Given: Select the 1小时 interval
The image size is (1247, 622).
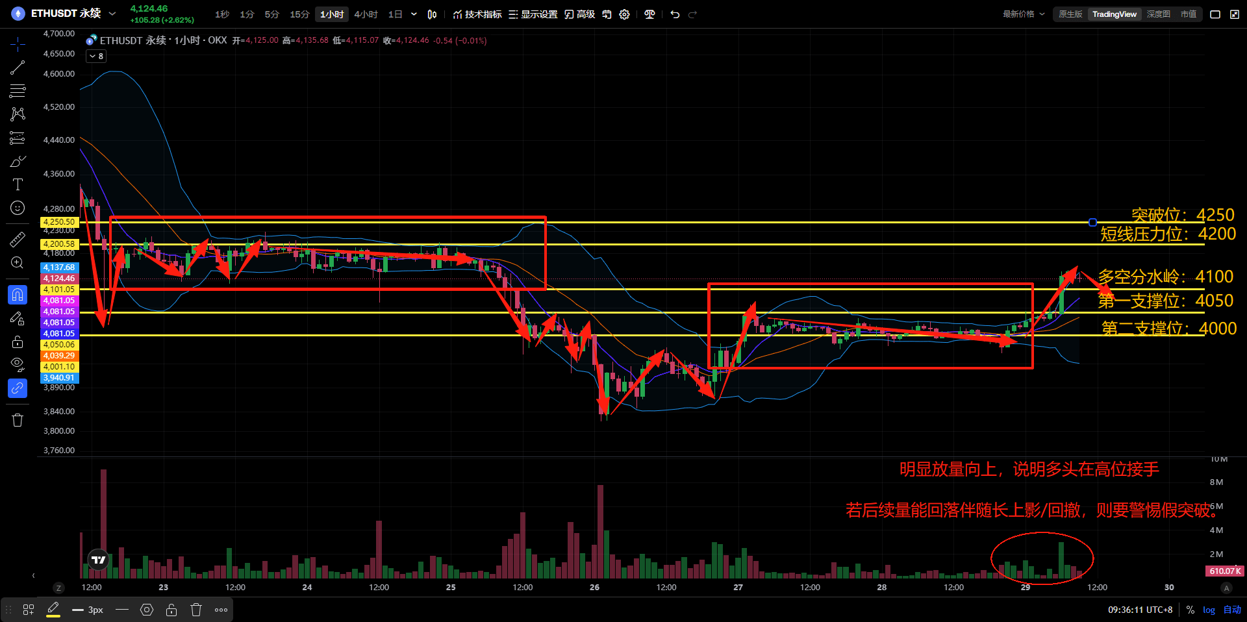Looking at the screenshot, I should pyautogui.click(x=332, y=14).
